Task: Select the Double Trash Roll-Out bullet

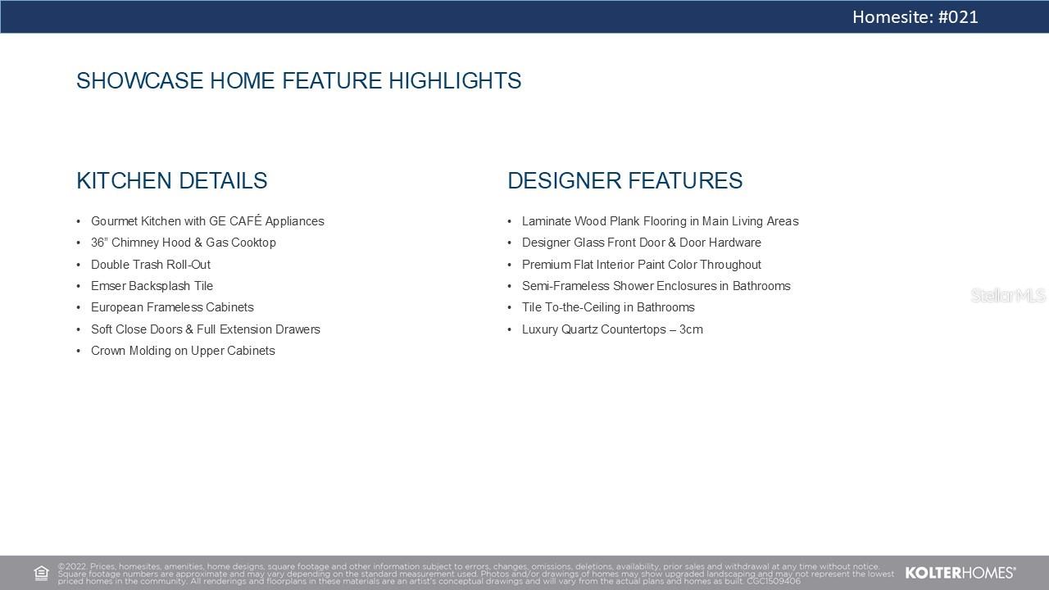Action: pyautogui.click(x=151, y=265)
